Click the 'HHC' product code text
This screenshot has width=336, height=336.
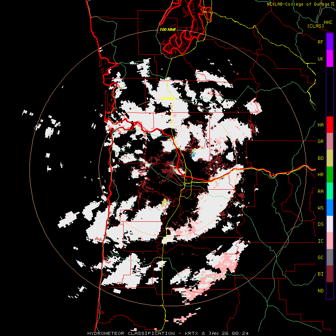(328, 22)
